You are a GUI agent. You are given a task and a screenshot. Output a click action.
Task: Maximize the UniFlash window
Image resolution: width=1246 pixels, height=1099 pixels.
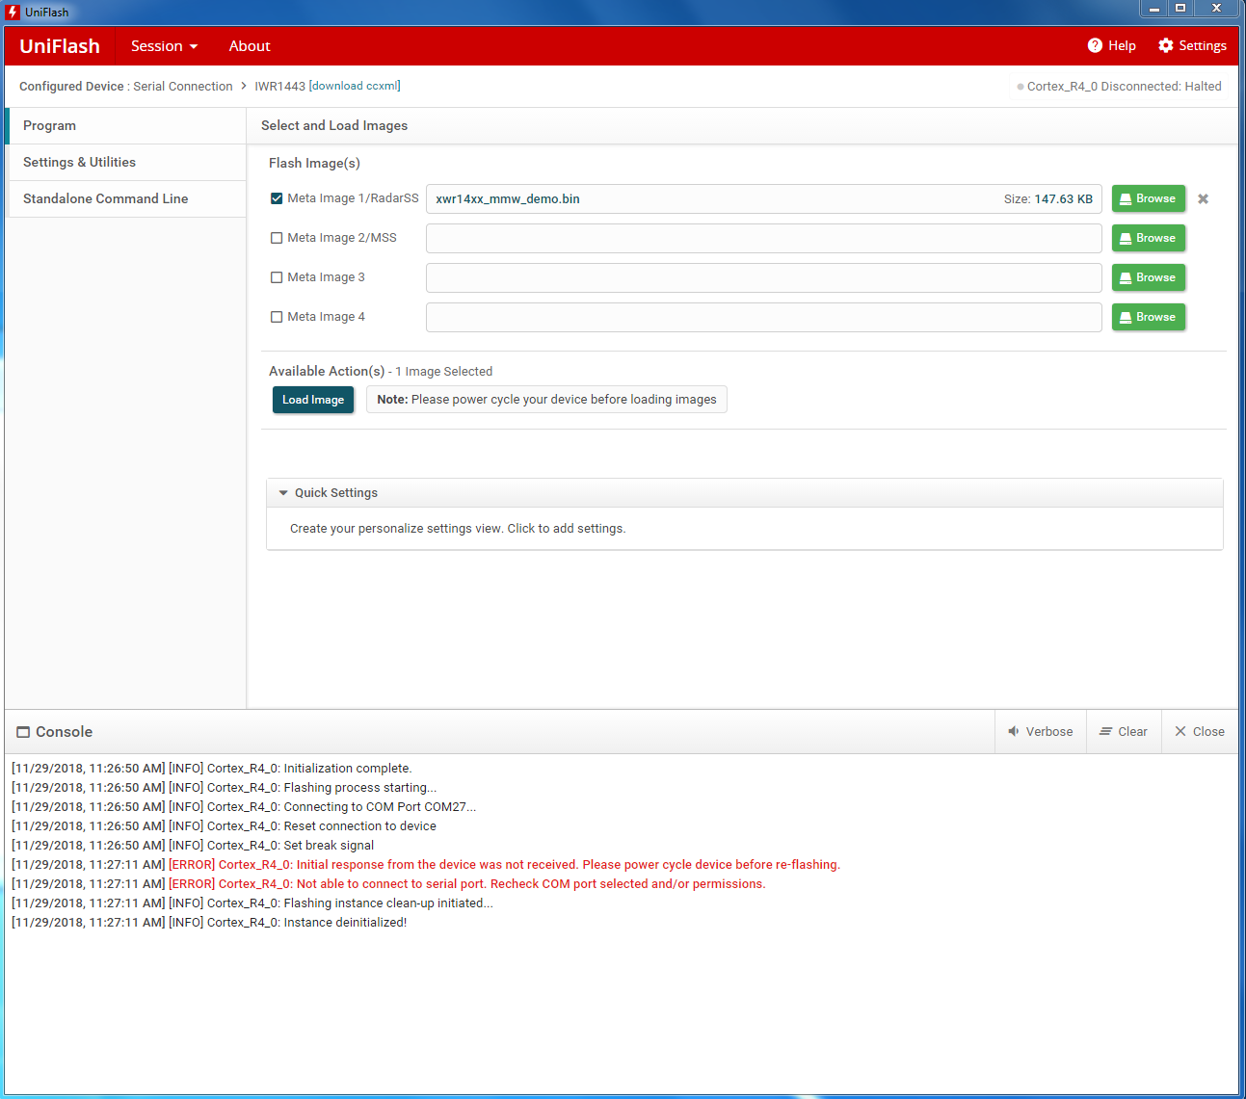[1180, 9]
